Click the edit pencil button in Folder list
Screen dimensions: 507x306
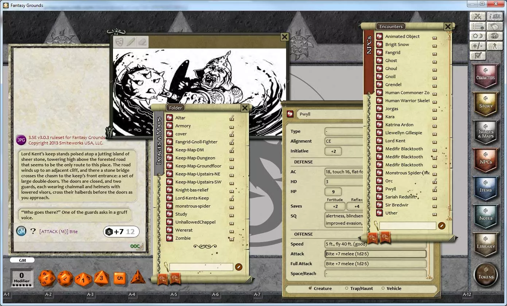coord(239,267)
